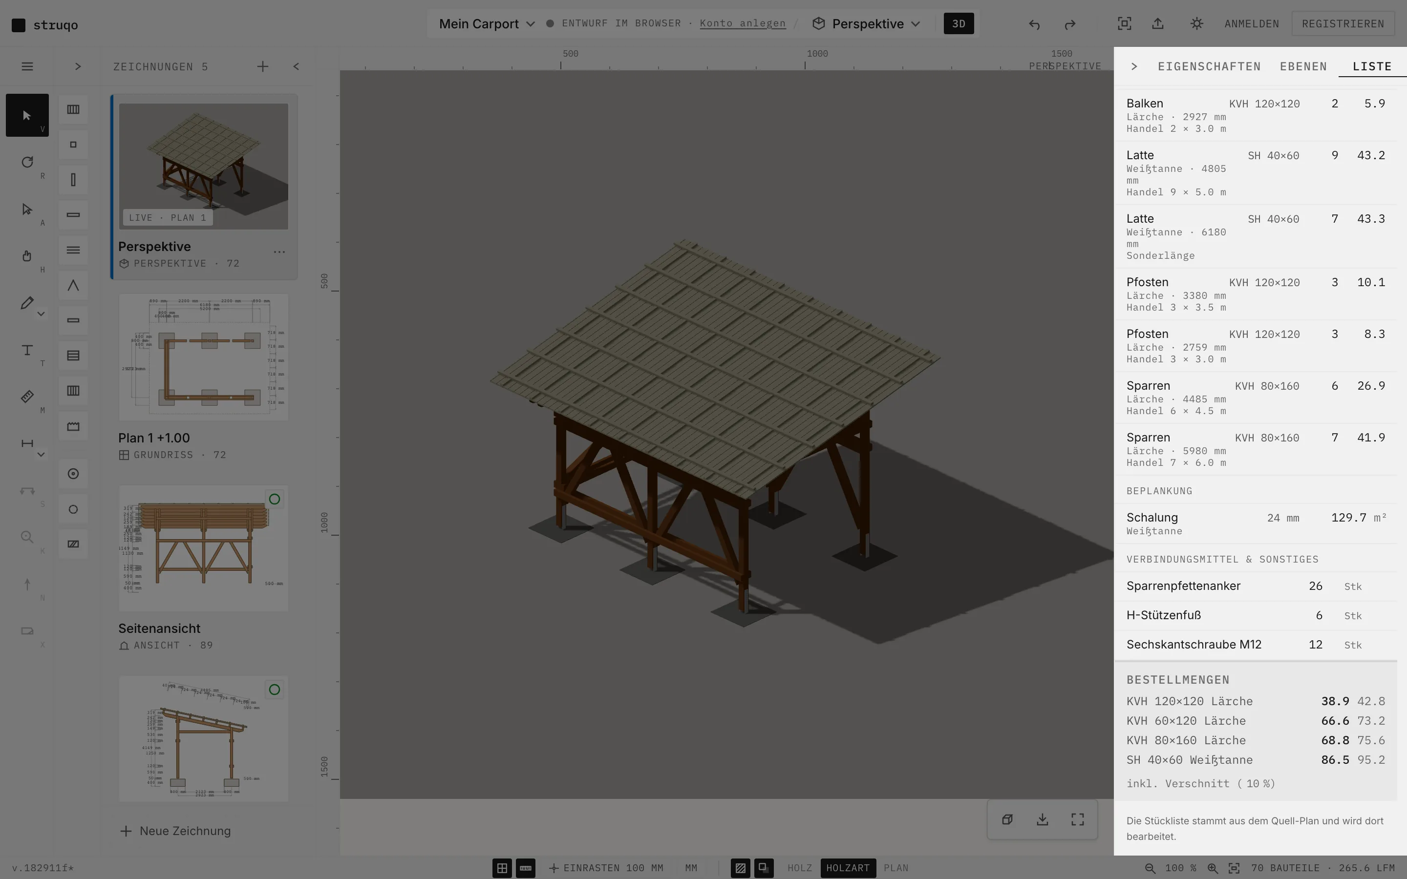This screenshot has height=879, width=1407.
Task: Click the redo arrow icon
Action: [1070, 24]
